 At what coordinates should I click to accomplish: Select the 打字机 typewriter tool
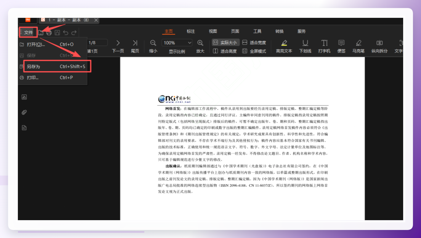pyautogui.click(x=324, y=46)
